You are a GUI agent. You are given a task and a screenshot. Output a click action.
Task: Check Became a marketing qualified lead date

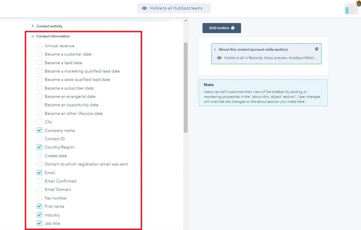point(39,71)
